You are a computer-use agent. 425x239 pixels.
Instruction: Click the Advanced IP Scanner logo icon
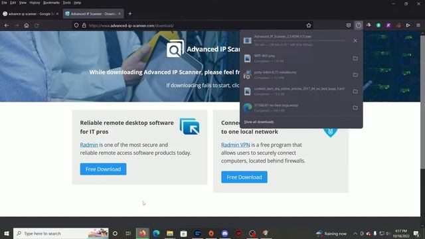tap(175, 48)
